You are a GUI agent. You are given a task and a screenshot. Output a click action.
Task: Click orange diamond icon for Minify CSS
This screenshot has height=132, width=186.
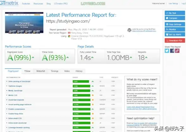coord(93,95)
